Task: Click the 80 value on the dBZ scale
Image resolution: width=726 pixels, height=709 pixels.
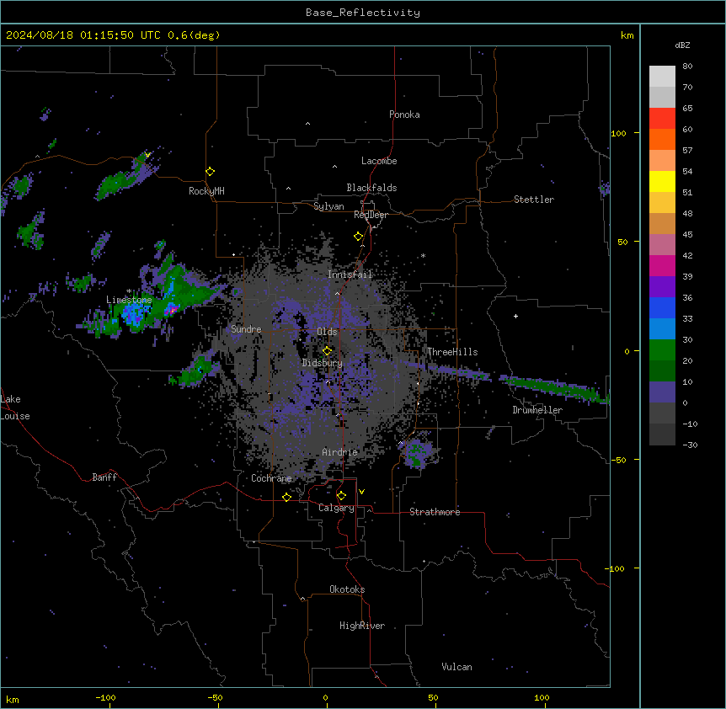Action: [x=687, y=66]
